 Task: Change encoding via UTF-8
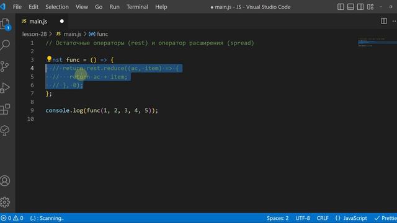click(x=303, y=218)
